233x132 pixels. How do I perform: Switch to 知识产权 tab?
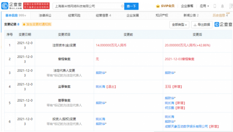click(162, 15)
